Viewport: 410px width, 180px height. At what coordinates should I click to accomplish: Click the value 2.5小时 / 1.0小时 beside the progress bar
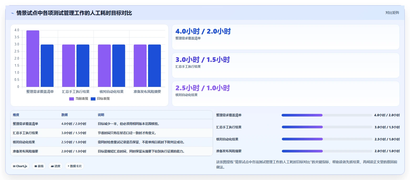click(x=387, y=139)
